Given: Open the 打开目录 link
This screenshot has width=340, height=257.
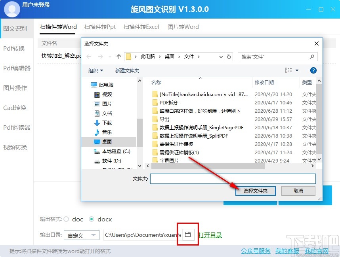Looking at the screenshot, I should [210, 234].
